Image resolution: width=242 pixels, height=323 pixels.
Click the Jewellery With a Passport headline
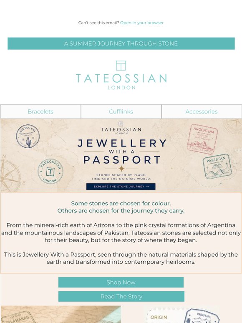[122, 151]
